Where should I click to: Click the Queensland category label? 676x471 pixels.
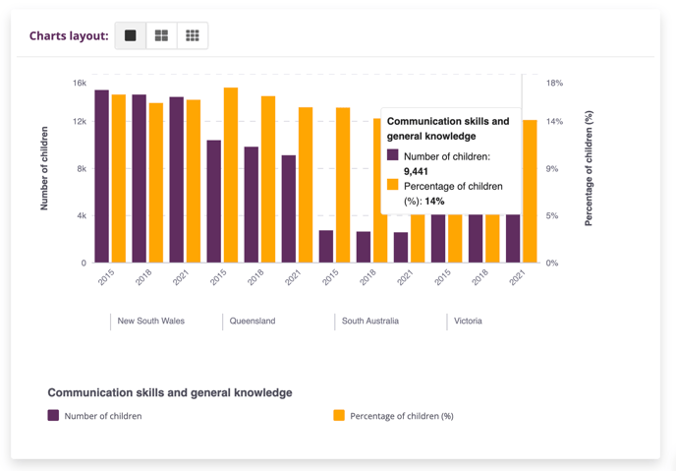(x=253, y=321)
